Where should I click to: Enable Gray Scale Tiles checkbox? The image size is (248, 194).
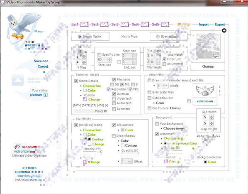click(149, 92)
